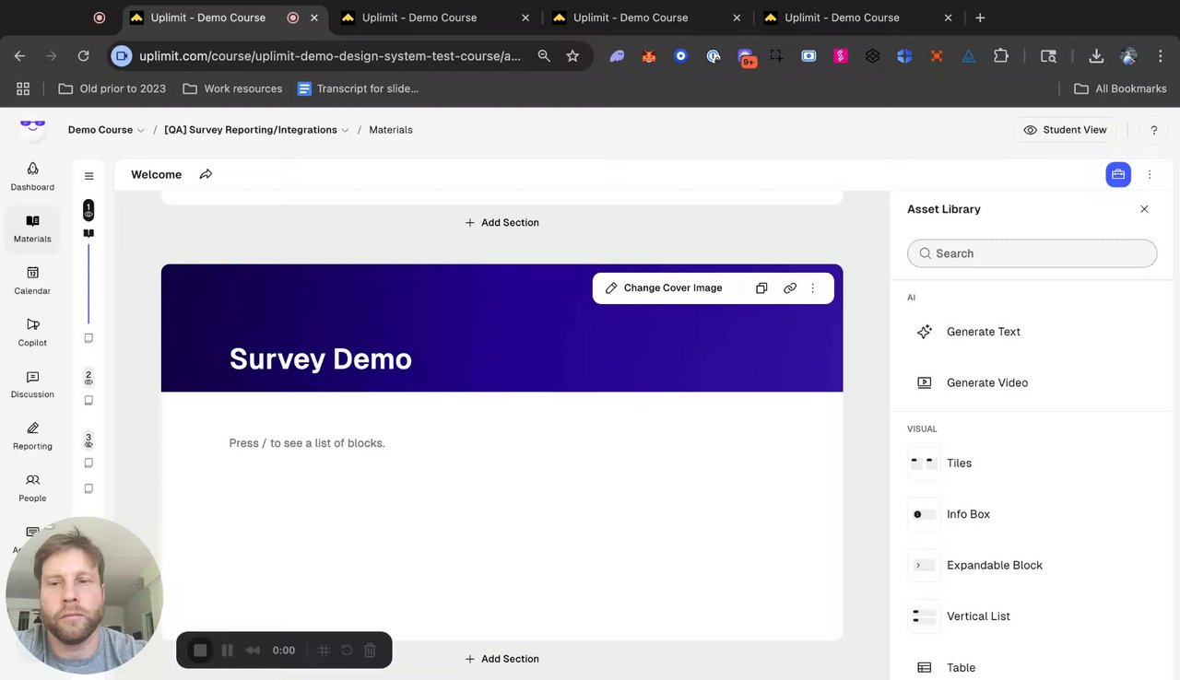Open Discussion in the sidebar
Image resolution: width=1180 pixels, height=680 pixels.
pyautogui.click(x=32, y=384)
